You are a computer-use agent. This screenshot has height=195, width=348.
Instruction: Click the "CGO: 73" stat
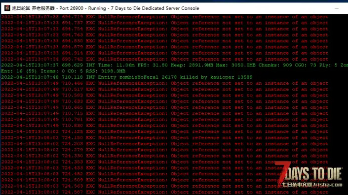click(x=306, y=65)
